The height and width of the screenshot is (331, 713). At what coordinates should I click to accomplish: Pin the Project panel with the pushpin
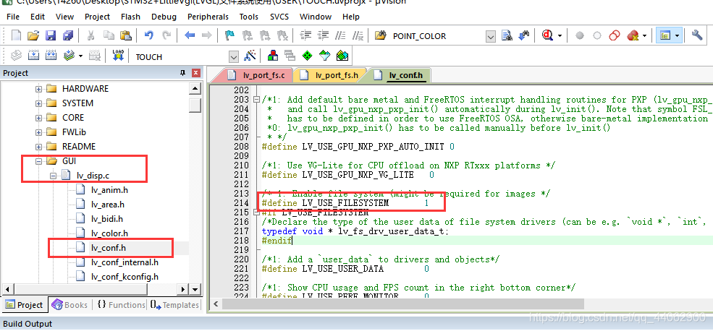(x=183, y=73)
